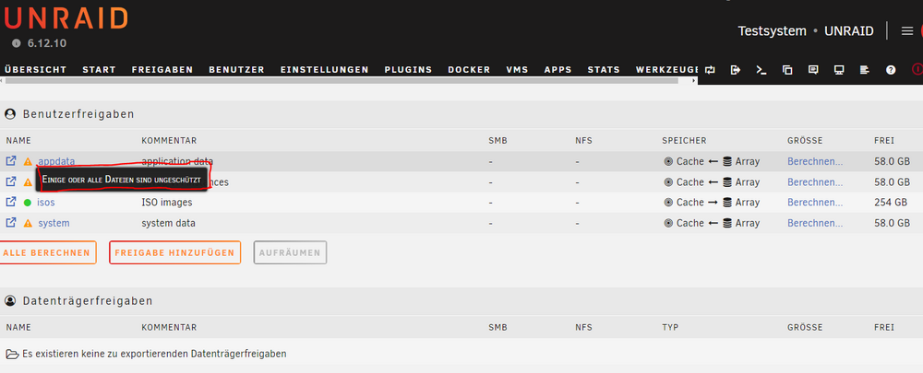Click the Benutzerfreigaben user icon in section header

pos(10,114)
